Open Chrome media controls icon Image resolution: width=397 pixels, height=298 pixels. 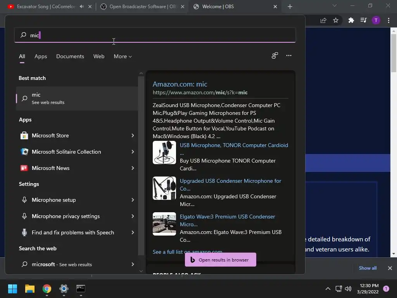click(x=364, y=20)
